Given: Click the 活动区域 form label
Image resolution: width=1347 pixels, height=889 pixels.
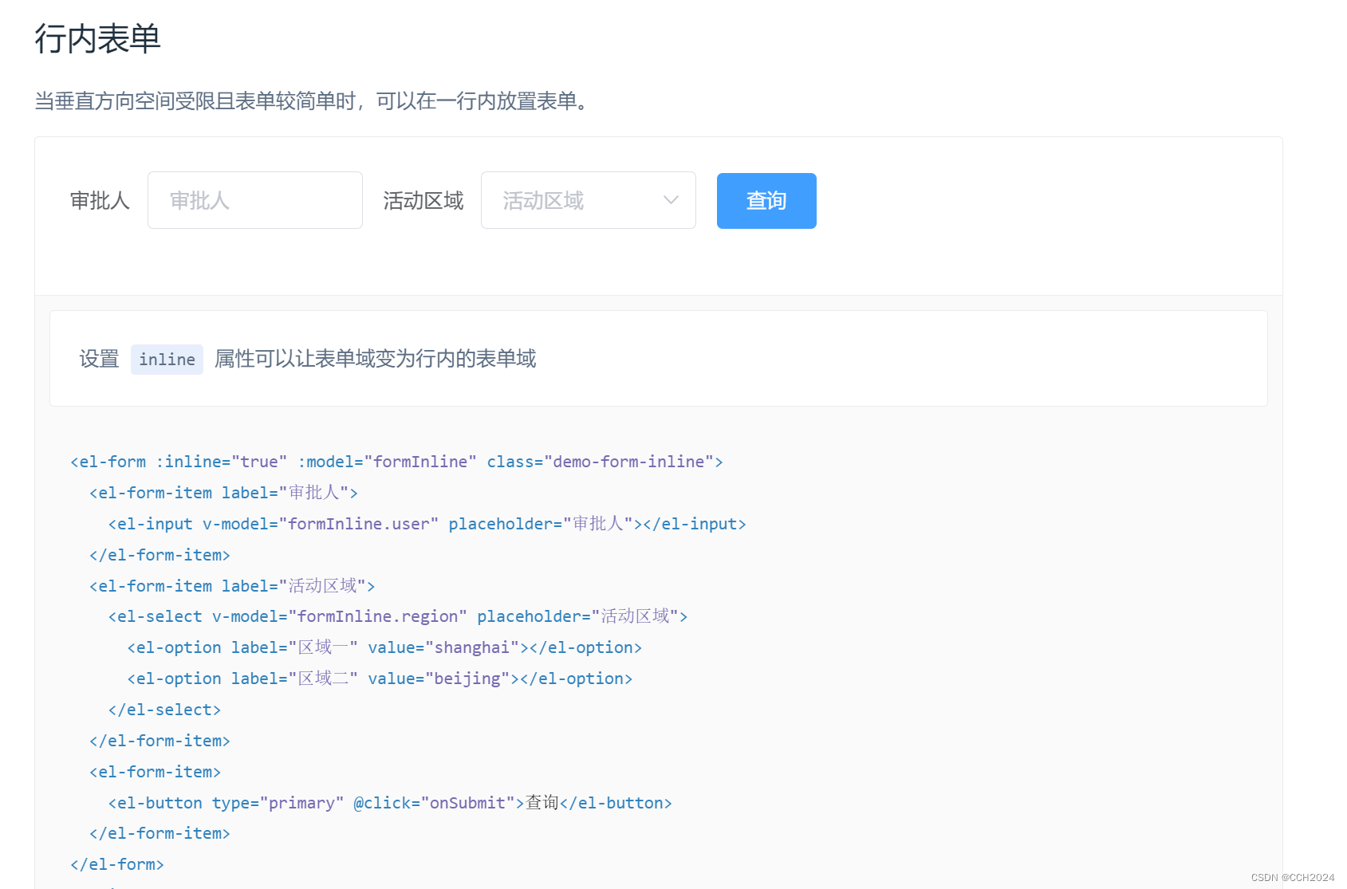Looking at the screenshot, I should [423, 201].
